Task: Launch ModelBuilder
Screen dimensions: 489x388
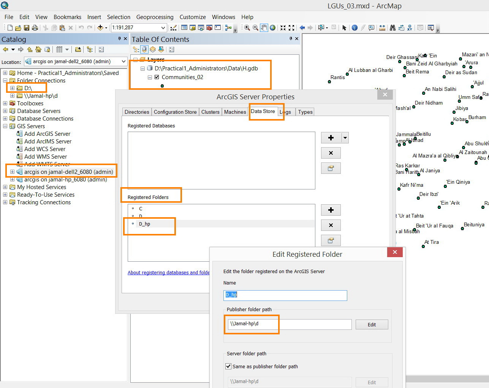Action: pyautogui.click(x=228, y=28)
